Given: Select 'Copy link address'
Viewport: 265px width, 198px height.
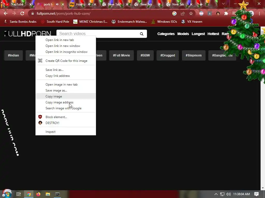Looking at the screenshot, I should click(65, 76).
